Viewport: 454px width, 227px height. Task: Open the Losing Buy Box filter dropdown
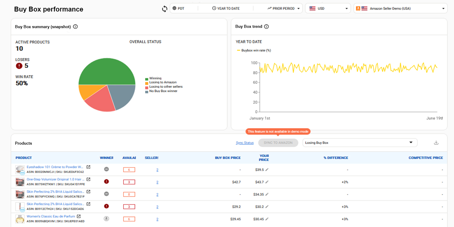(x=360, y=143)
